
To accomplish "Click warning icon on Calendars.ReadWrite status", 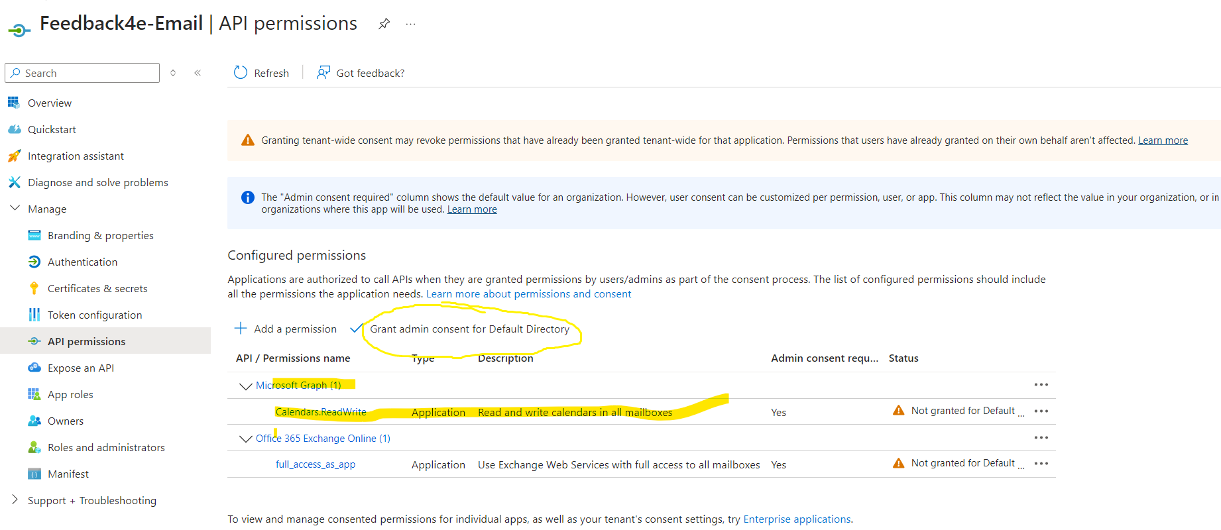I will (x=899, y=411).
